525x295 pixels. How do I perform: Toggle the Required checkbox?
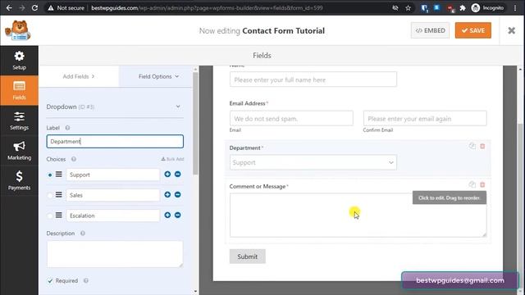click(50, 280)
